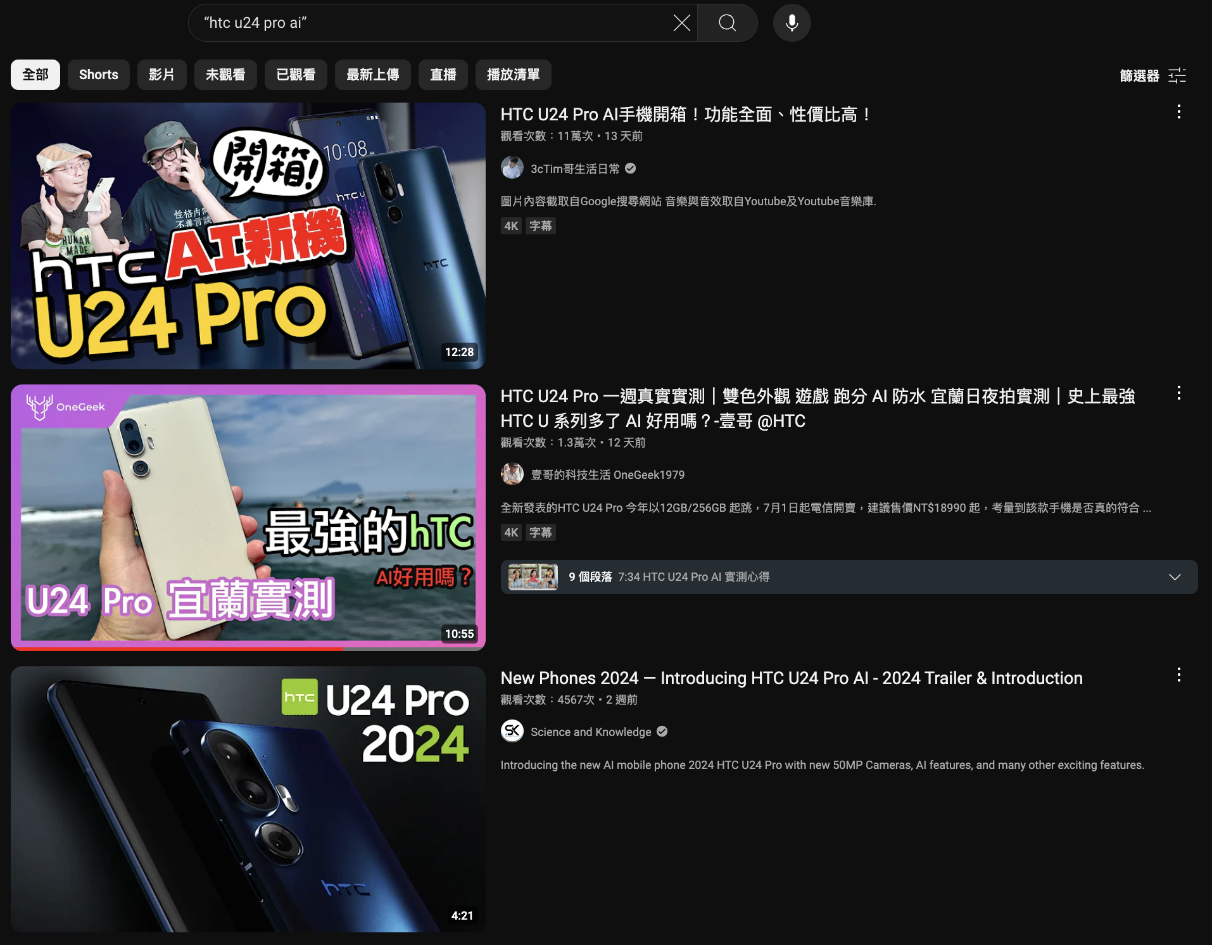Open the U24 Pro 2024 trailer thumbnail
Viewport: 1212px width, 945px height.
point(248,799)
